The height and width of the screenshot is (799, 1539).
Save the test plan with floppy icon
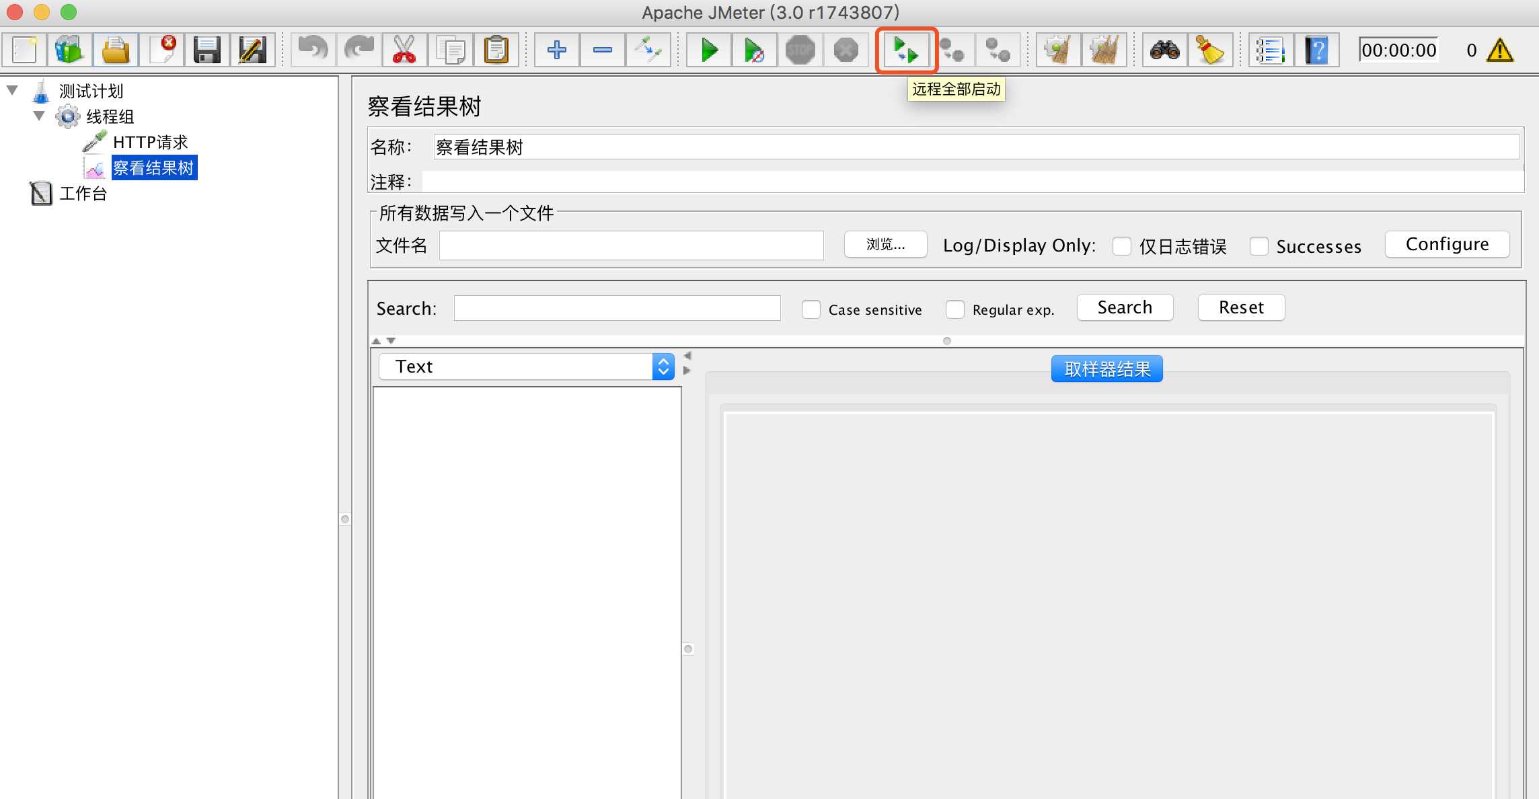pos(207,50)
